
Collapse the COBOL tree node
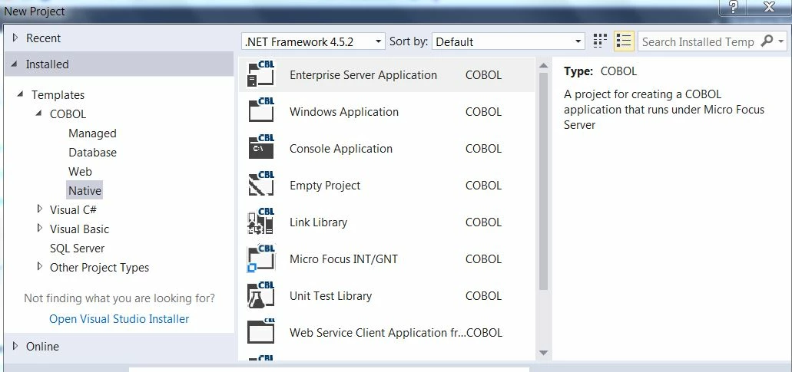tap(38, 114)
